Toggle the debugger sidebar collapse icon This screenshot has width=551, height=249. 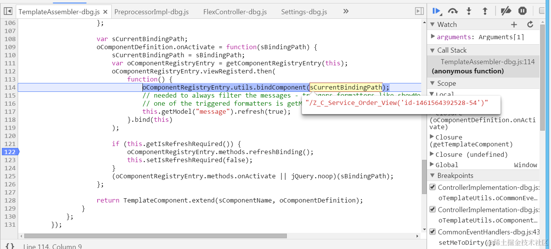click(419, 12)
